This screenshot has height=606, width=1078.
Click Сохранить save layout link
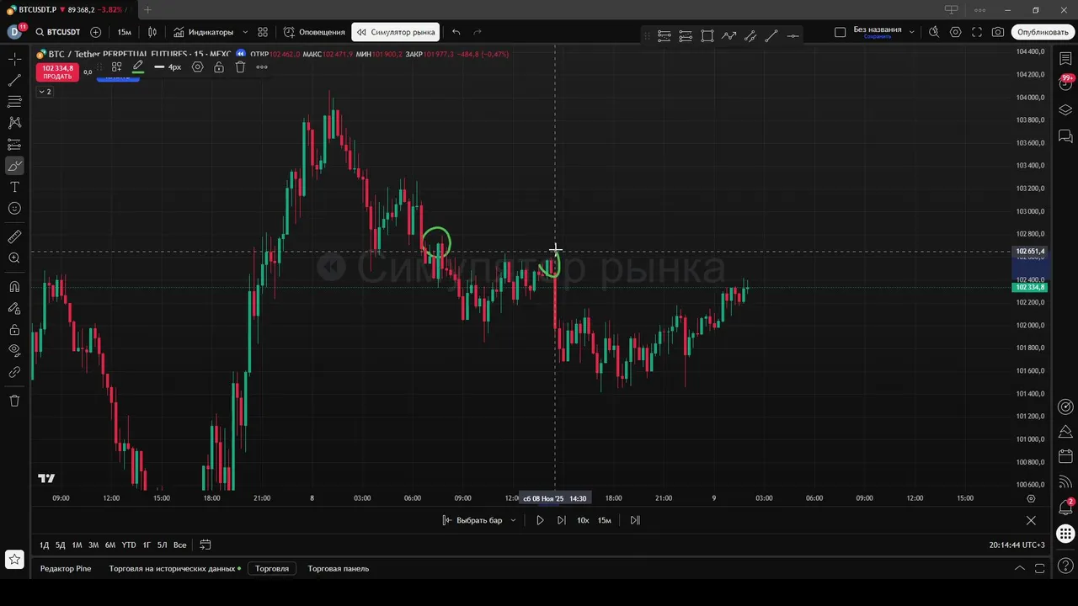(877, 37)
